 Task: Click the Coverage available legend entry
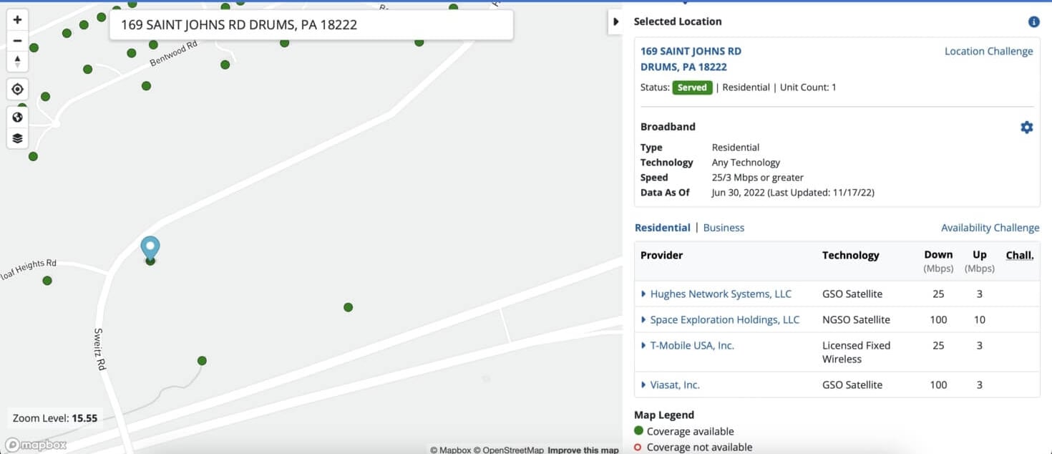coord(684,431)
